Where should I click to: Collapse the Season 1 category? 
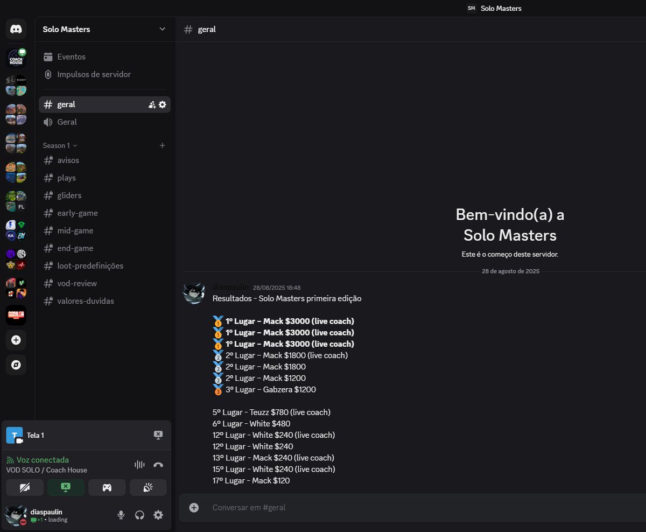[60, 145]
